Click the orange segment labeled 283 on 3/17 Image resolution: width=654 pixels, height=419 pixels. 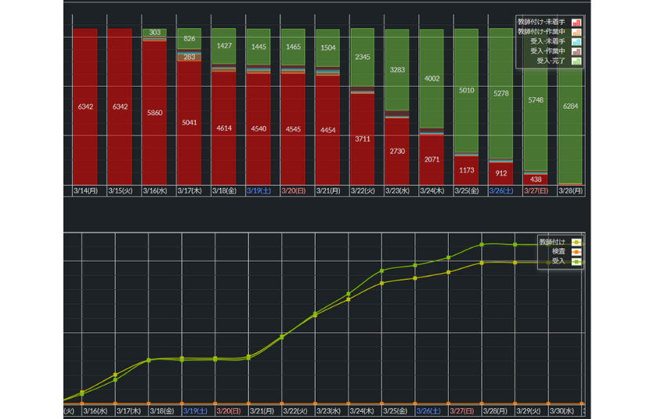[189, 57]
